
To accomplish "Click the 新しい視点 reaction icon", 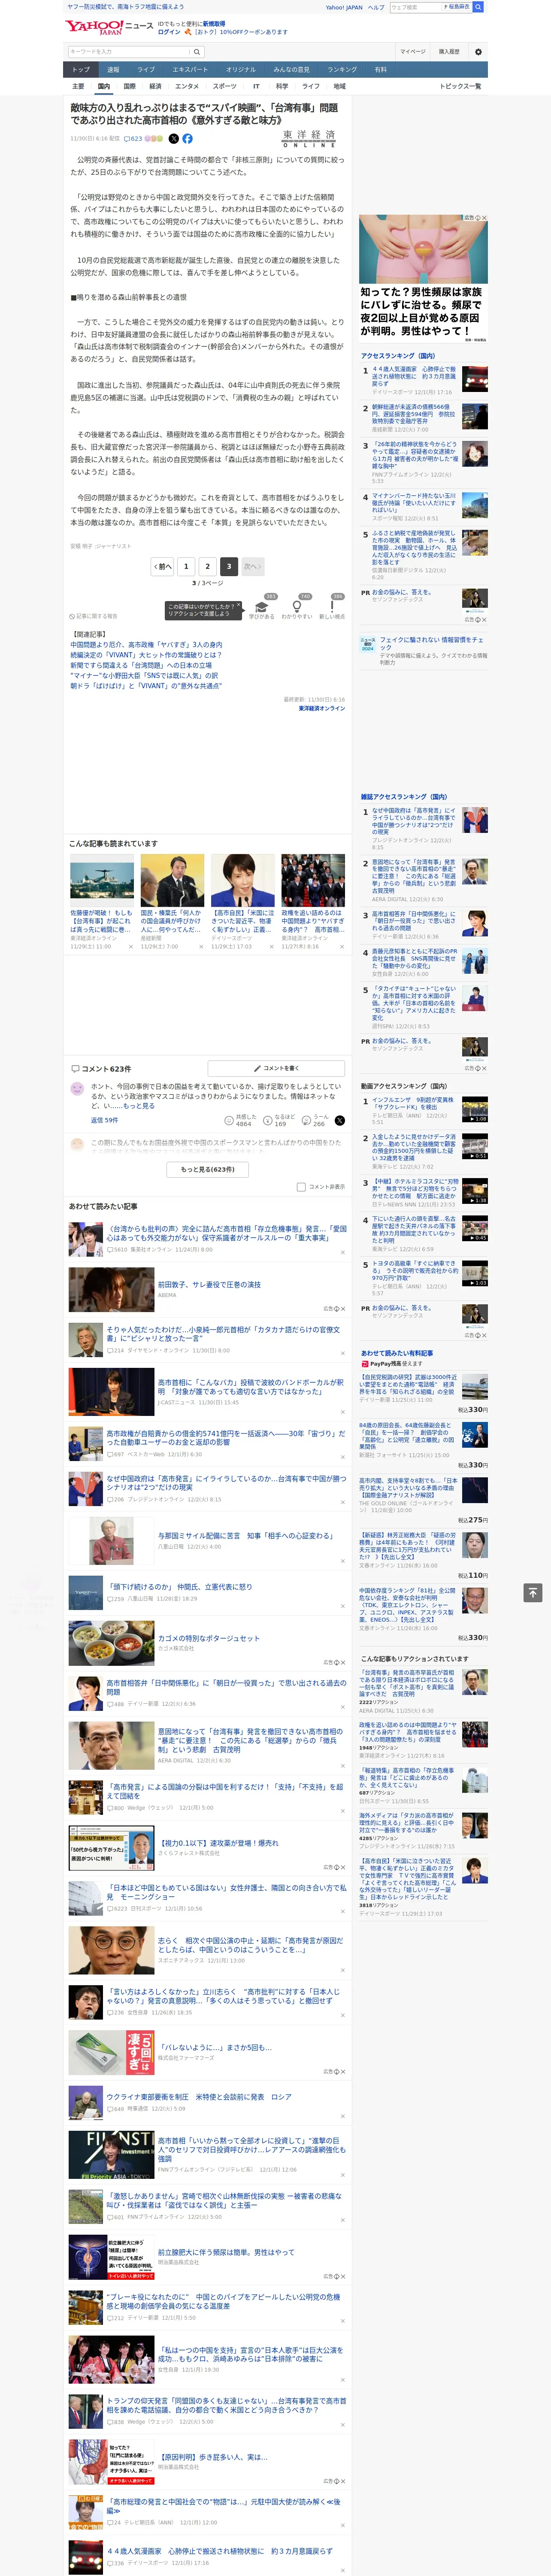I will (332, 607).
